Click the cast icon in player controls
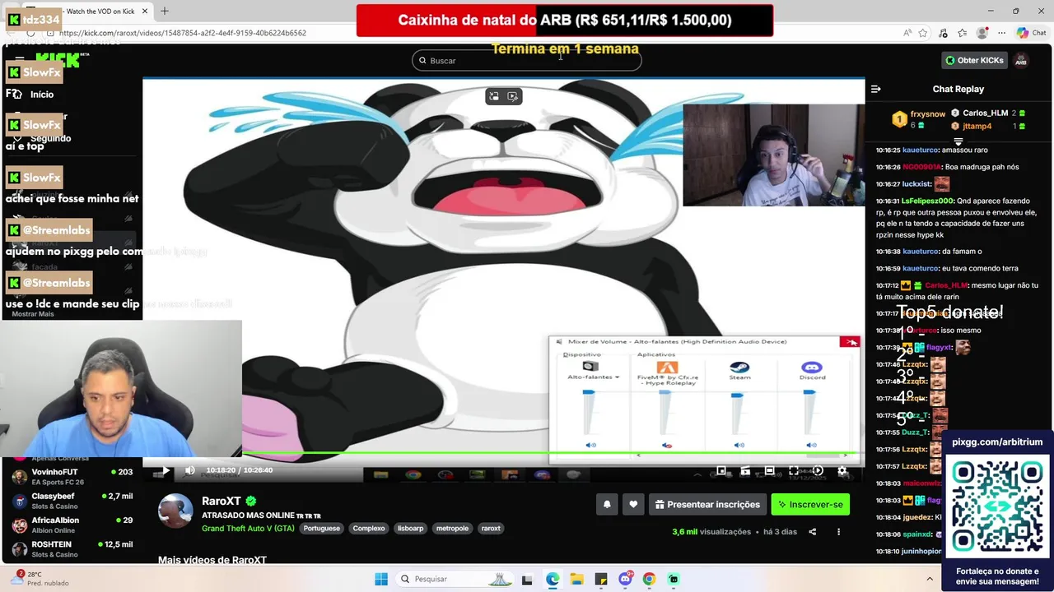 click(x=745, y=471)
